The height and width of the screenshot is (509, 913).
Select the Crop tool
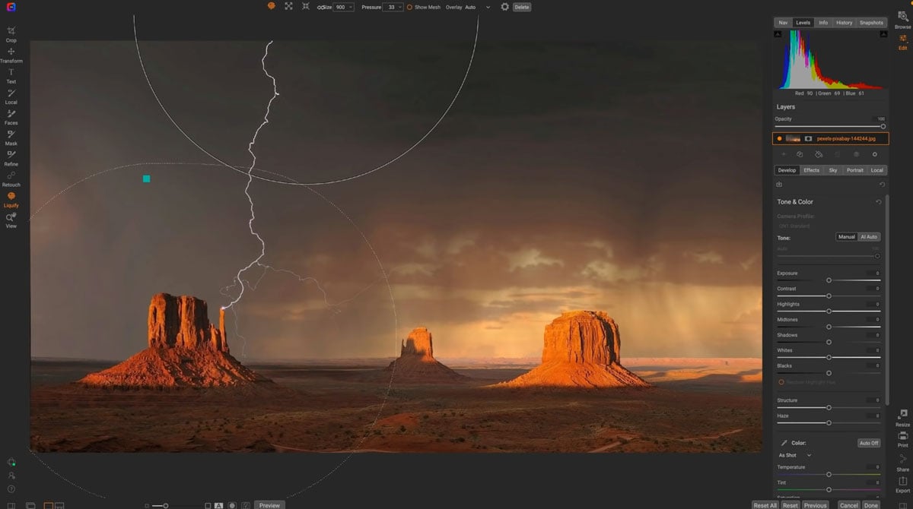click(11, 34)
